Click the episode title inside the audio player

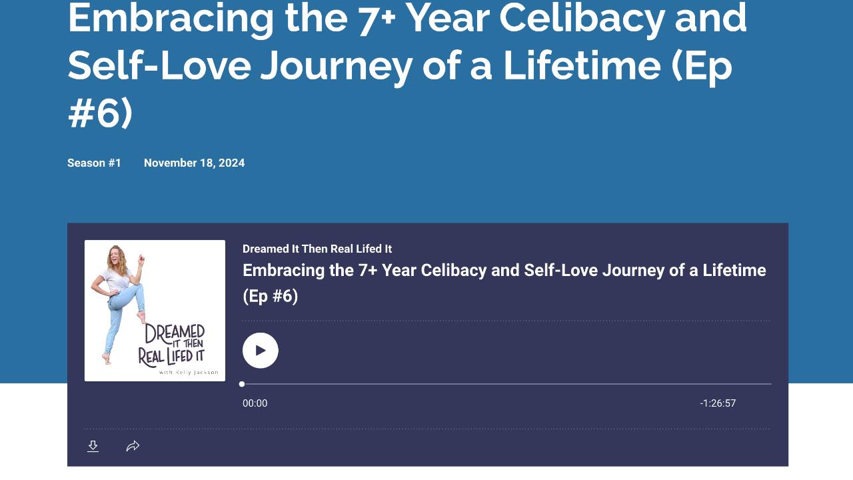coord(504,271)
